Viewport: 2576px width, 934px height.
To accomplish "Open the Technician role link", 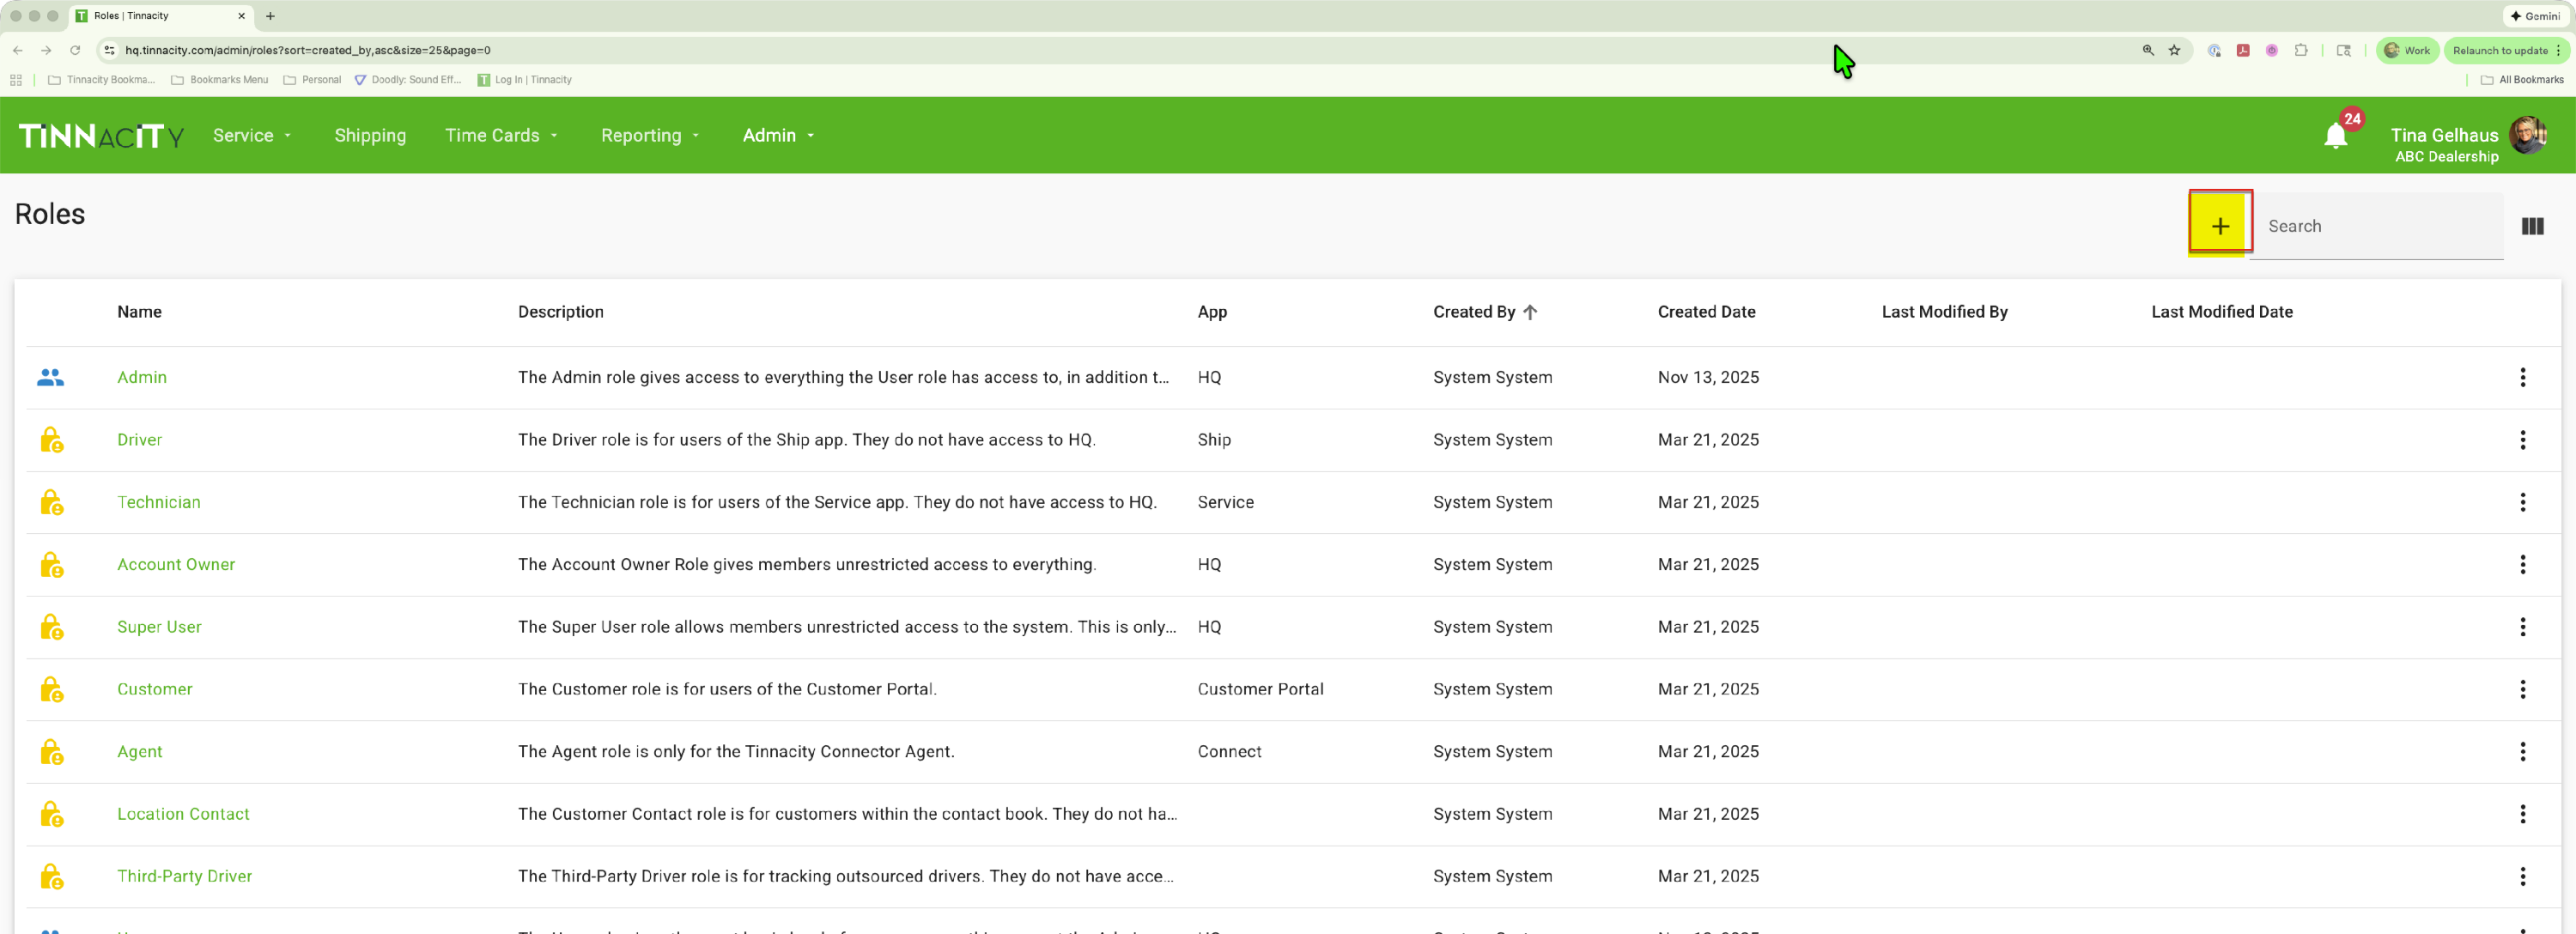I will coord(159,502).
